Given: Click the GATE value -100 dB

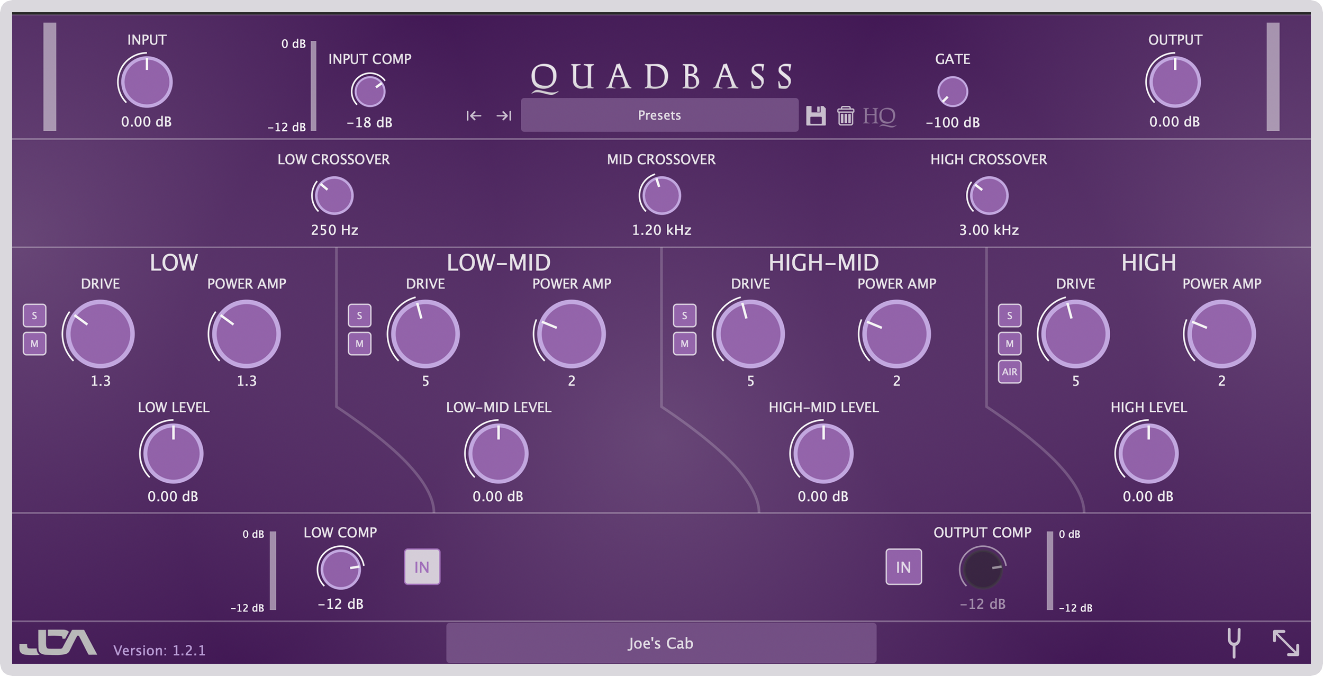Looking at the screenshot, I should 953,123.
